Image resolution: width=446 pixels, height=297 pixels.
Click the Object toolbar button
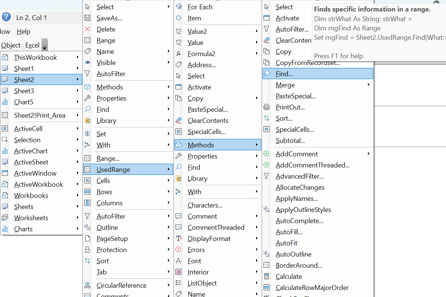[x=11, y=45]
